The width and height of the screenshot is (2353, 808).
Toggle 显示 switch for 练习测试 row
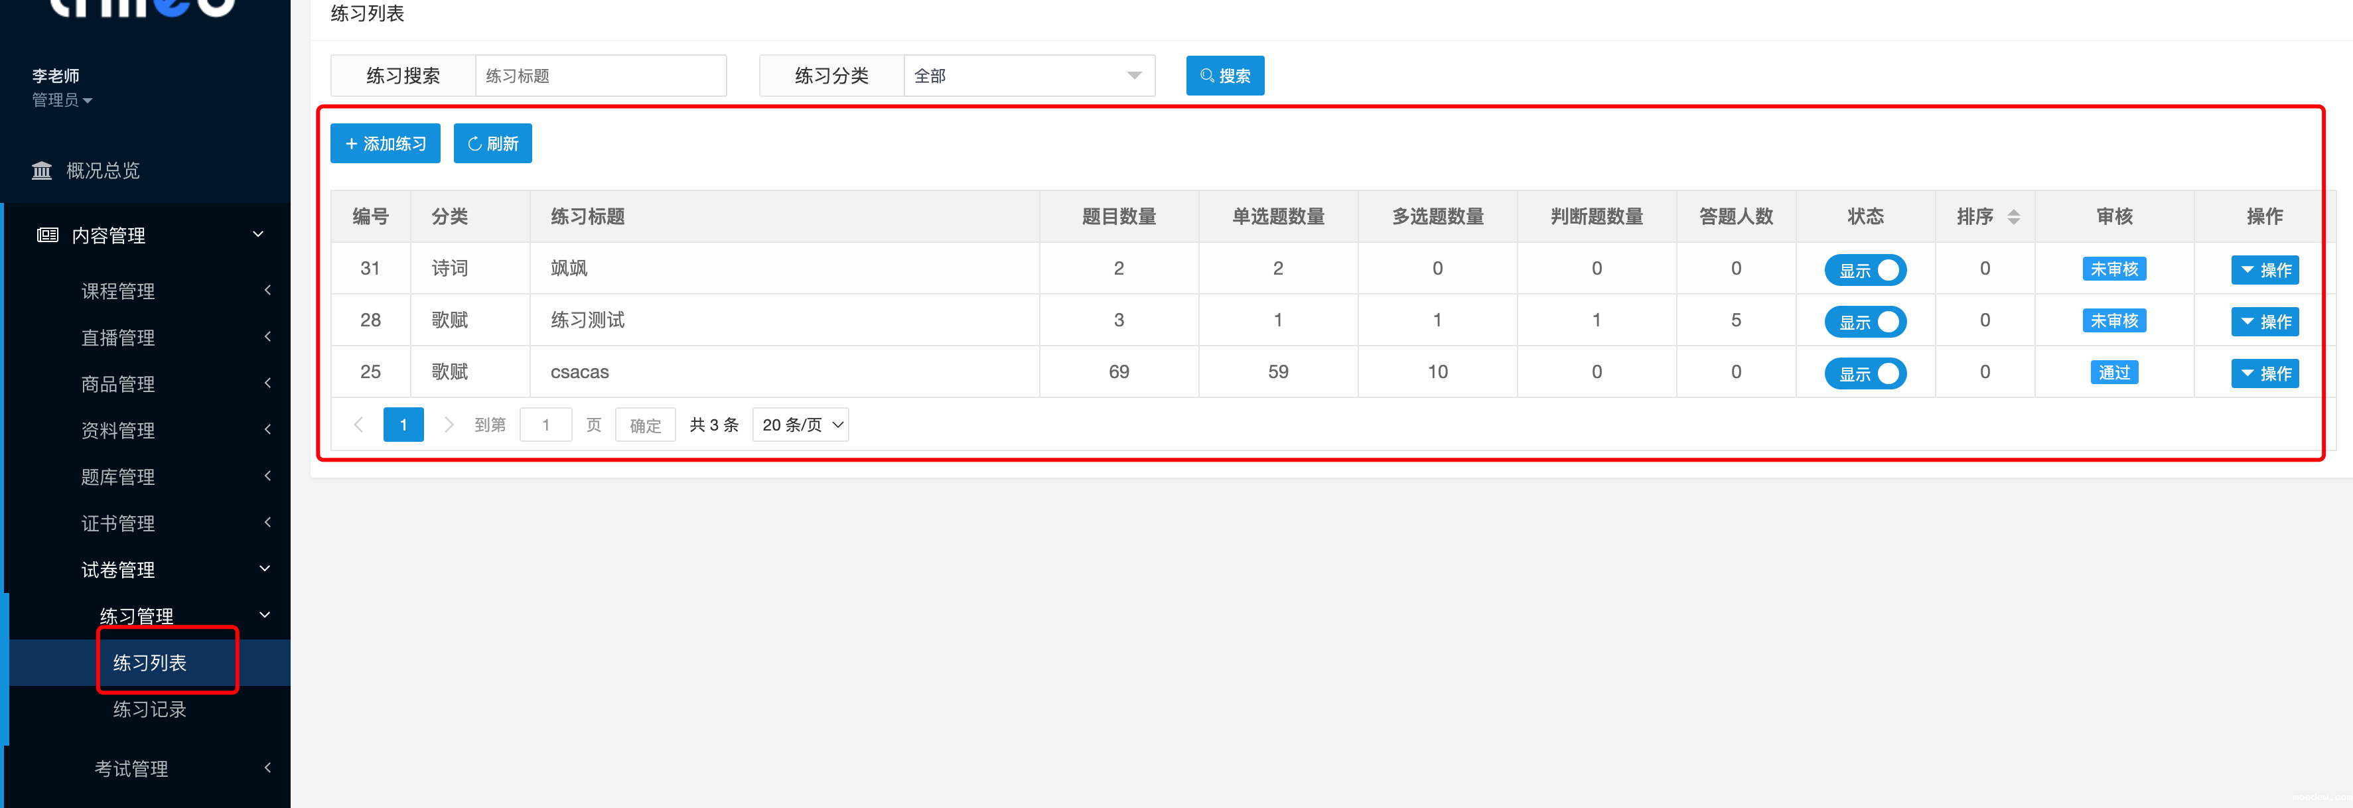tap(1865, 321)
